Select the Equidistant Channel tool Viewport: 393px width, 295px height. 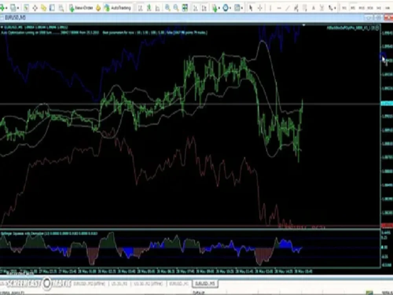[x=296, y=8]
